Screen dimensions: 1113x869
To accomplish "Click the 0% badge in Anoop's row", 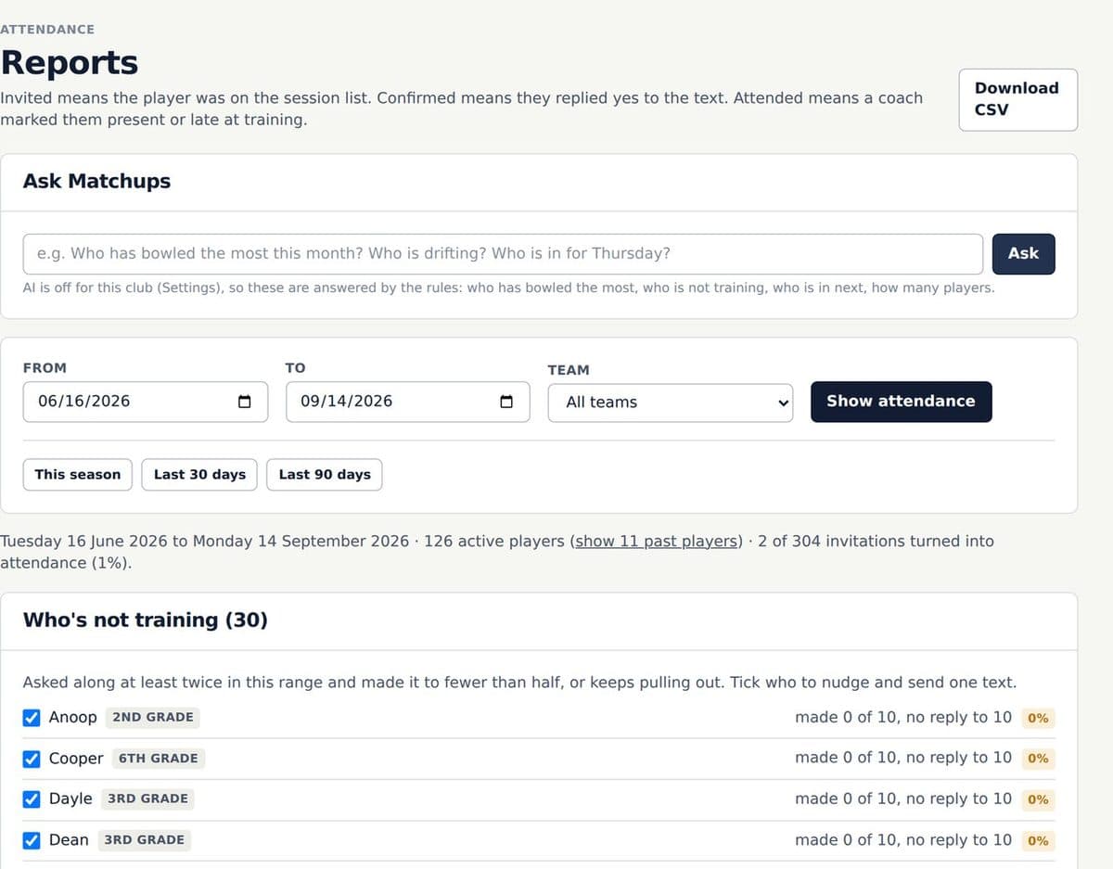I will point(1038,718).
